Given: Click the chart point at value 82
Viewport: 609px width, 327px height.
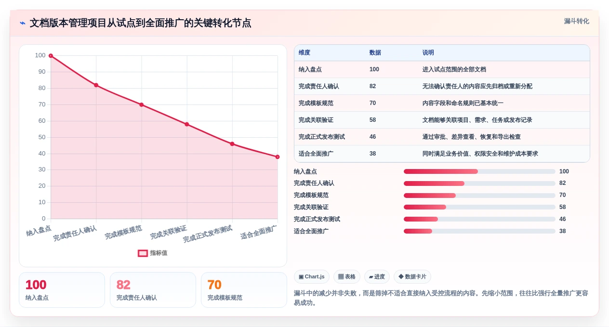Looking at the screenshot, I should click(96, 85).
